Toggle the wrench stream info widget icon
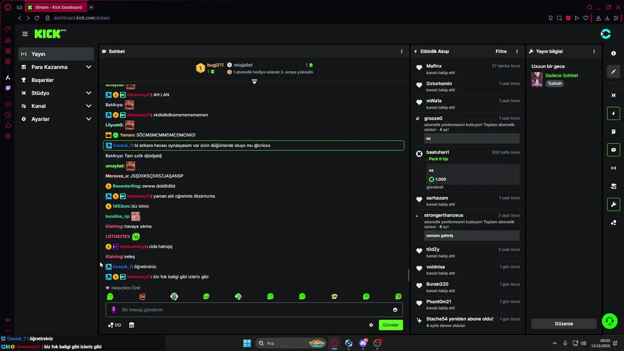The width and height of the screenshot is (624, 351). (x=613, y=204)
